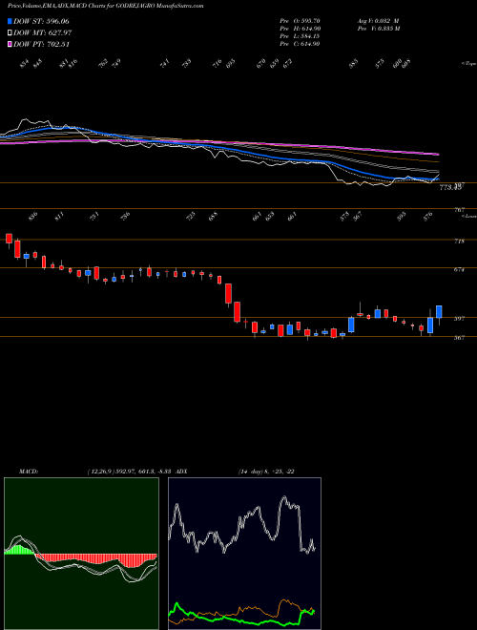Click the 'MACD:' panel heading
The width and height of the screenshot is (477, 630).
28,471
